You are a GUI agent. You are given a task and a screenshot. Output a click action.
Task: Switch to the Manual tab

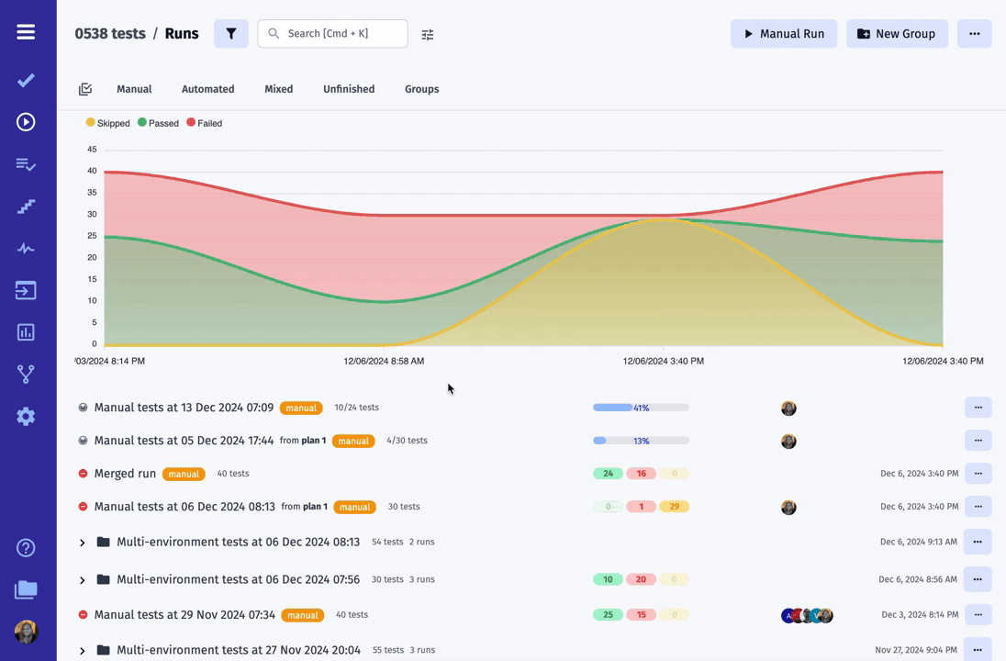pos(134,89)
